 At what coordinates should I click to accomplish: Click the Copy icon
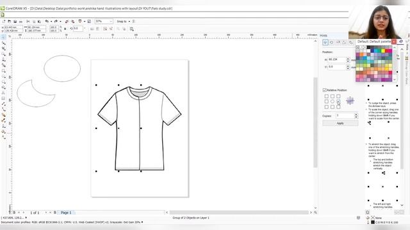(34, 21)
